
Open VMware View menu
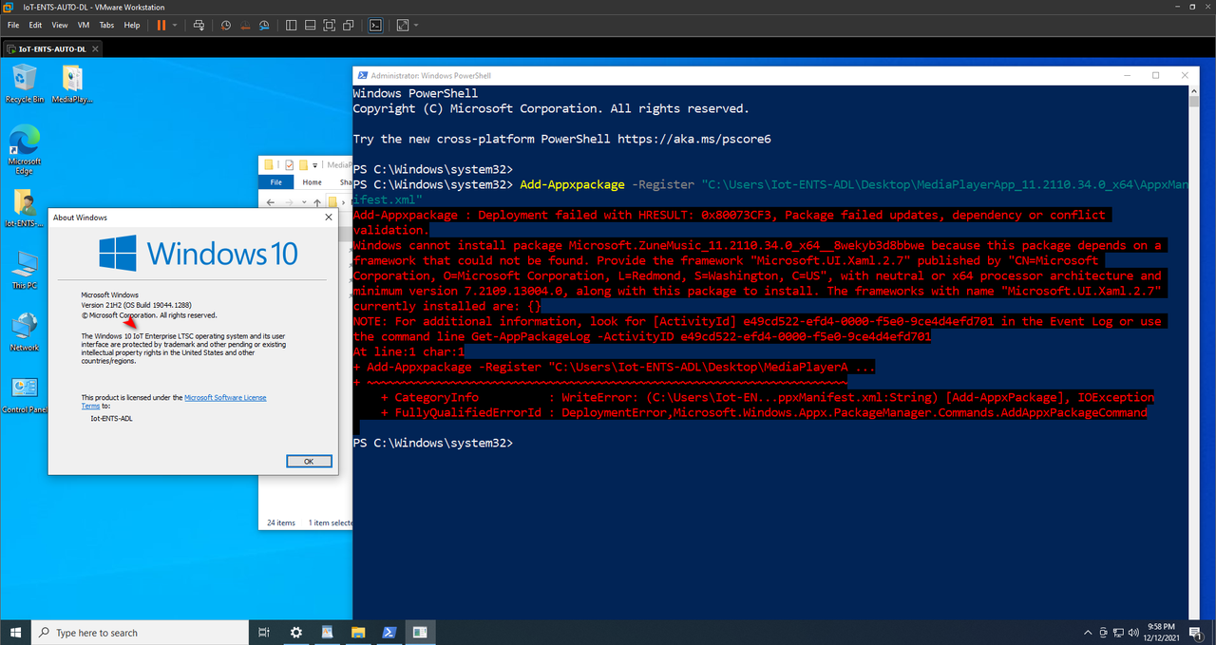pos(59,25)
